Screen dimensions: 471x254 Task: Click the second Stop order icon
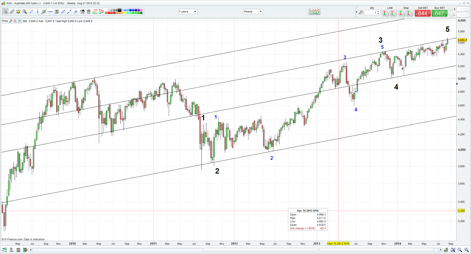pyautogui.click(x=410, y=13)
